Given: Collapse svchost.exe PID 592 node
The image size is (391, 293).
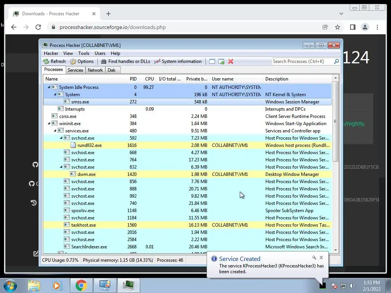Looking at the screenshot, I should 61,138.
